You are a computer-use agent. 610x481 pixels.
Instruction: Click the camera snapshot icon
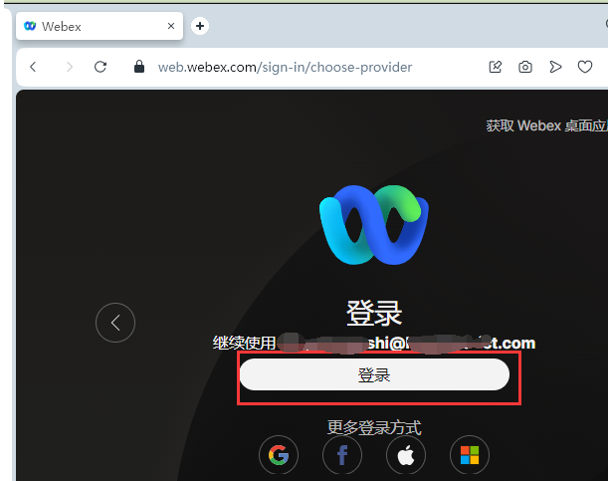point(525,67)
